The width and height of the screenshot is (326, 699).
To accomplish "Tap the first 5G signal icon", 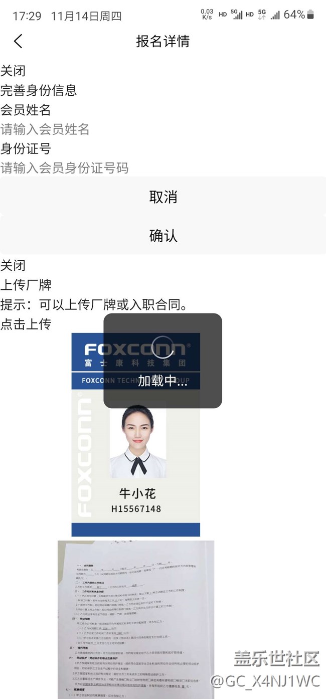I will coord(237,15).
